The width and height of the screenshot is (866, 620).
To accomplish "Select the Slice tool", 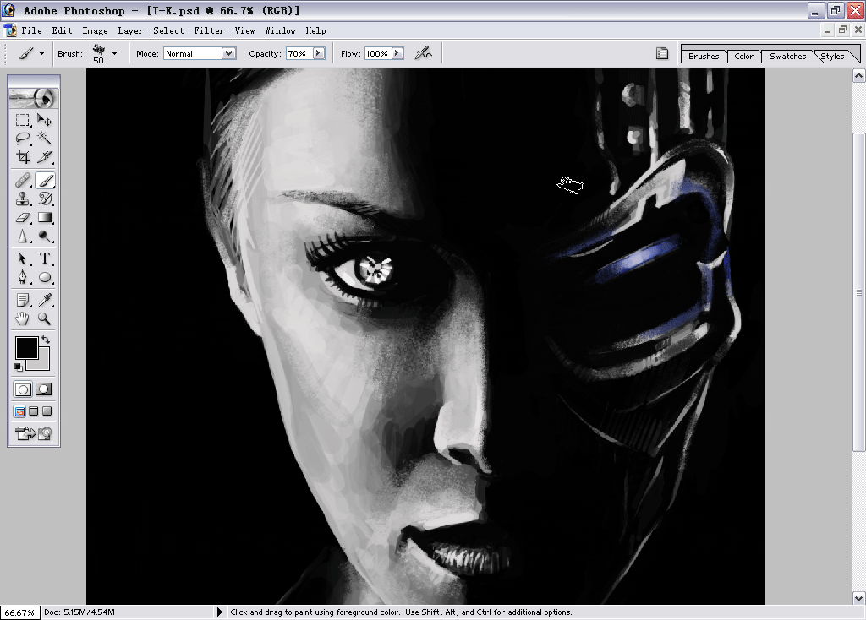I will (x=44, y=157).
